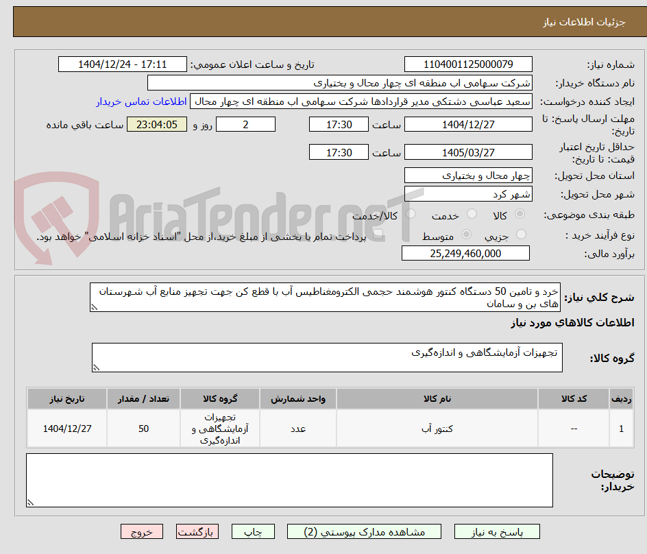Click the واحد شمارش column header

click(298, 399)
